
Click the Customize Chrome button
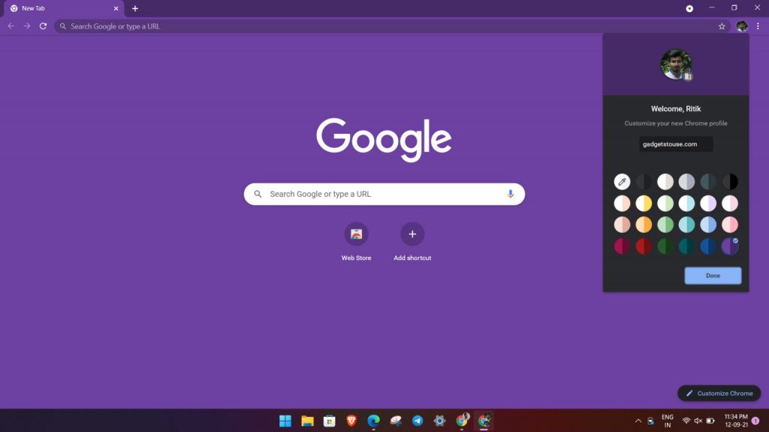(719, 393)
